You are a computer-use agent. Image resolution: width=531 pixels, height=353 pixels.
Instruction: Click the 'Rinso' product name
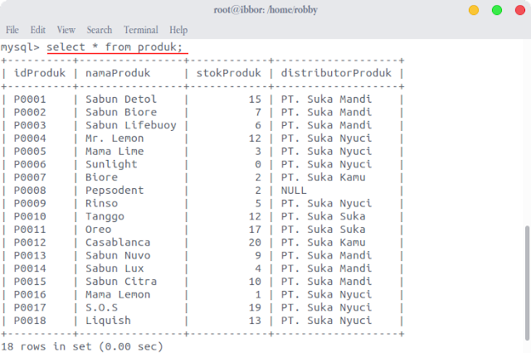pyautogui.click(x=101, y=203)
